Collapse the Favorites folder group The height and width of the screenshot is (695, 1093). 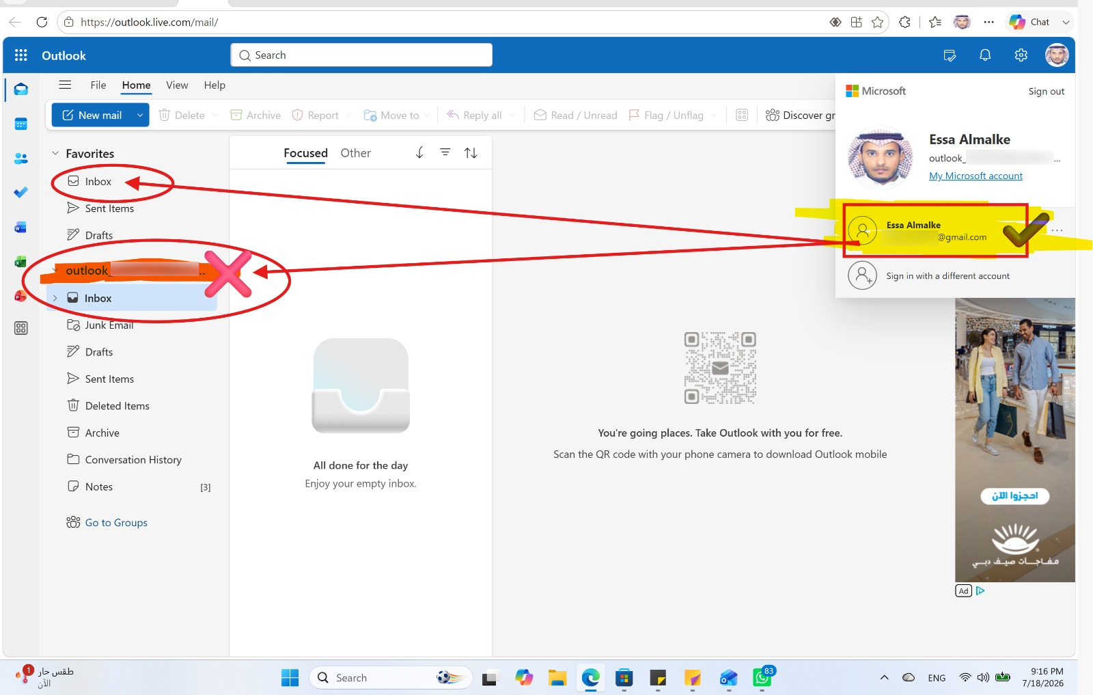[x=55, y=154]
